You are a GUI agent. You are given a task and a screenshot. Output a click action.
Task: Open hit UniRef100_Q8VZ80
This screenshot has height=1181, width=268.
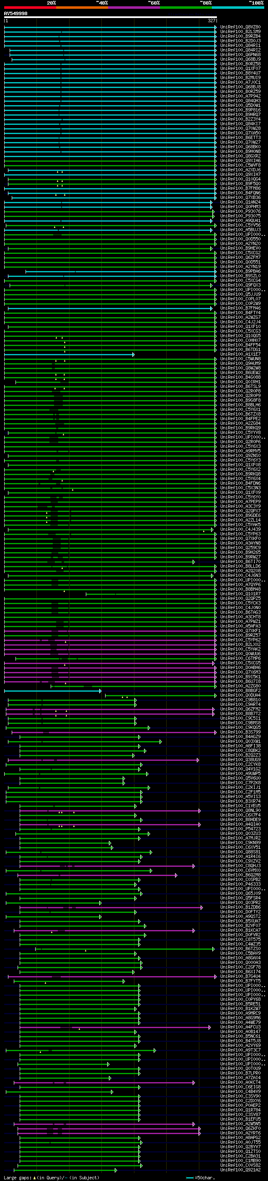(x=240, y=27)
